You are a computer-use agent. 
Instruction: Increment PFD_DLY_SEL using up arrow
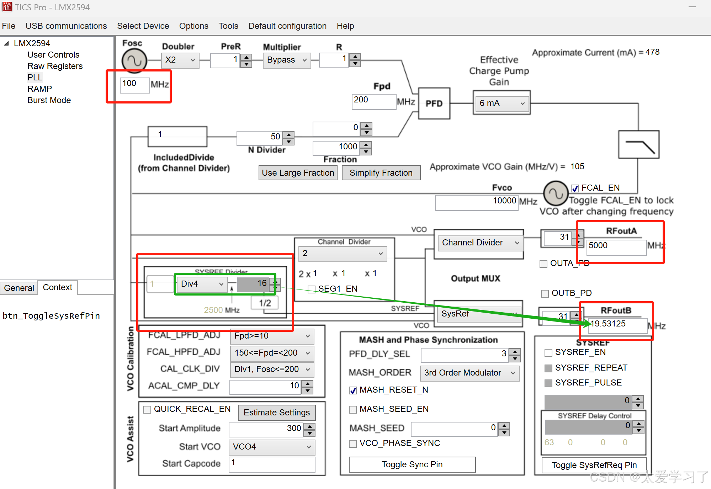tap(515, 351)
